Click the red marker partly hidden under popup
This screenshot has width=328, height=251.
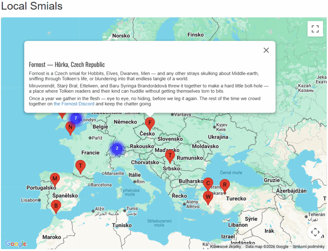click(x=62, y=115)
